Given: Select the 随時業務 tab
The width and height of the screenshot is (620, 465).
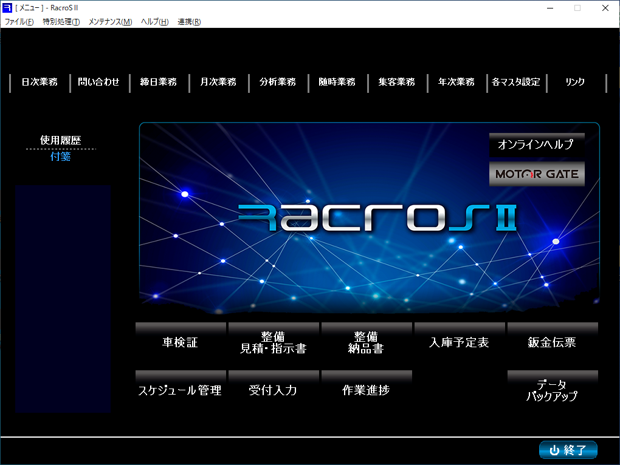Looking at the screenshot, I should (x=337, y=82).
